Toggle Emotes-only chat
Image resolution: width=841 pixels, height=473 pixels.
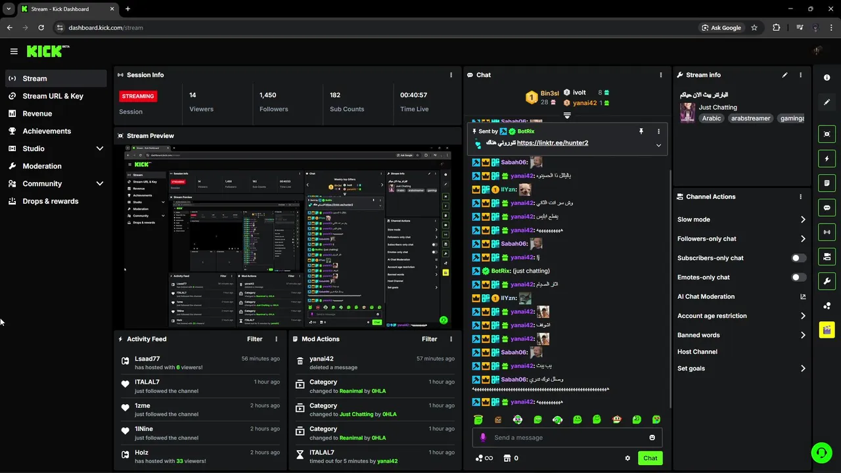pos(798,277)
